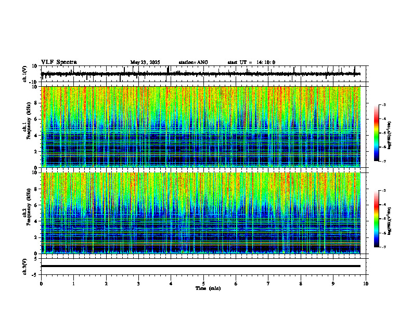Click the ch.2 spectrogram plot
The width and height of the screenshot is (412, 318).
(201, 213)
